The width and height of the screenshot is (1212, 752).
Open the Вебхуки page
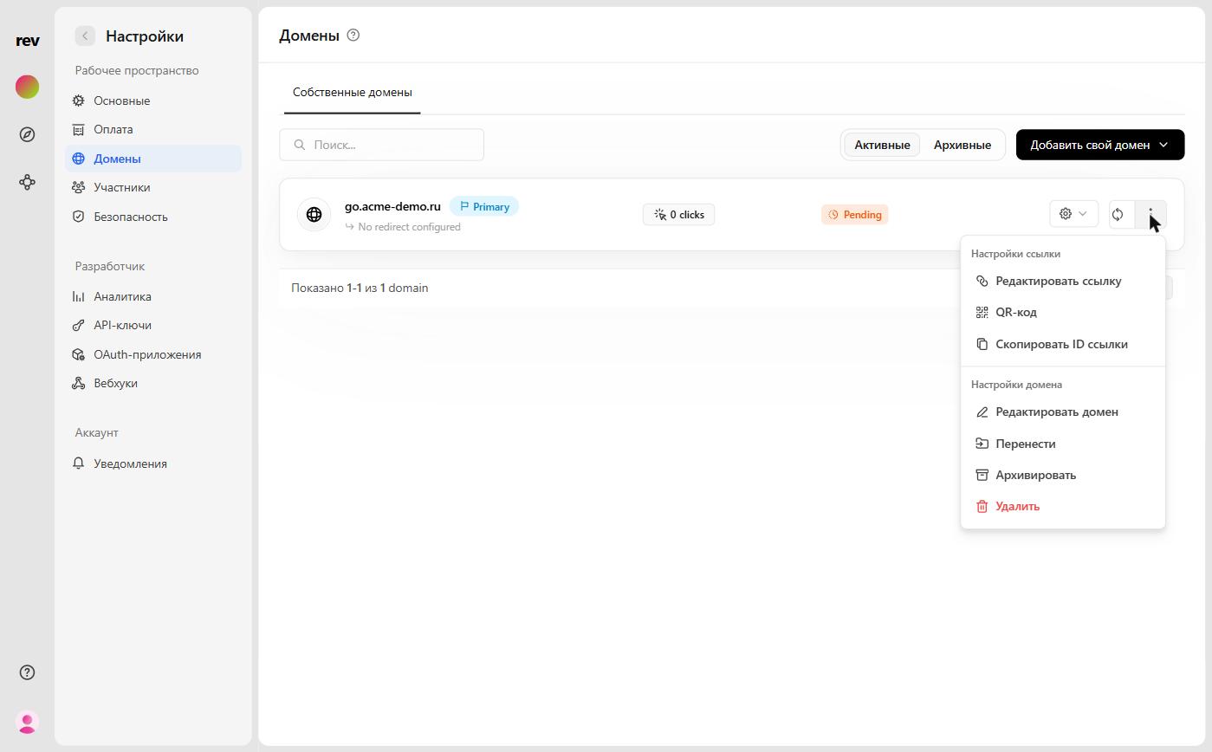(153, 383)
